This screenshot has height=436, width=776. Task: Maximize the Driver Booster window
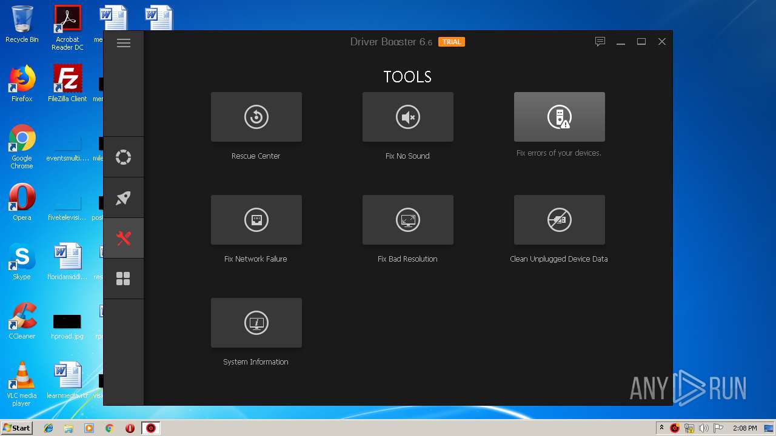pos(641,42)
